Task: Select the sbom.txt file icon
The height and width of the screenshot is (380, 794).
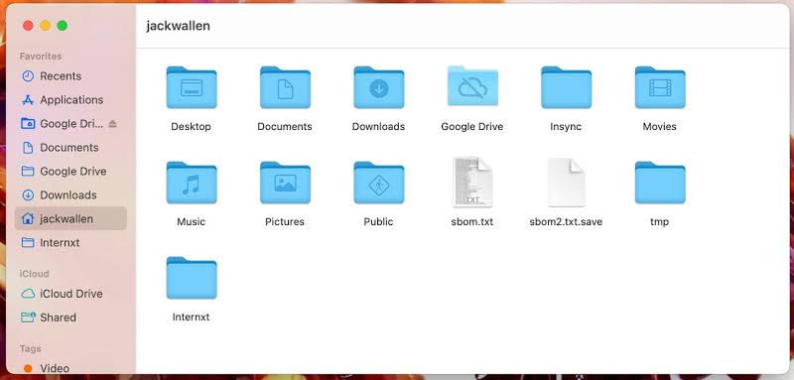Action: [472, 183]
